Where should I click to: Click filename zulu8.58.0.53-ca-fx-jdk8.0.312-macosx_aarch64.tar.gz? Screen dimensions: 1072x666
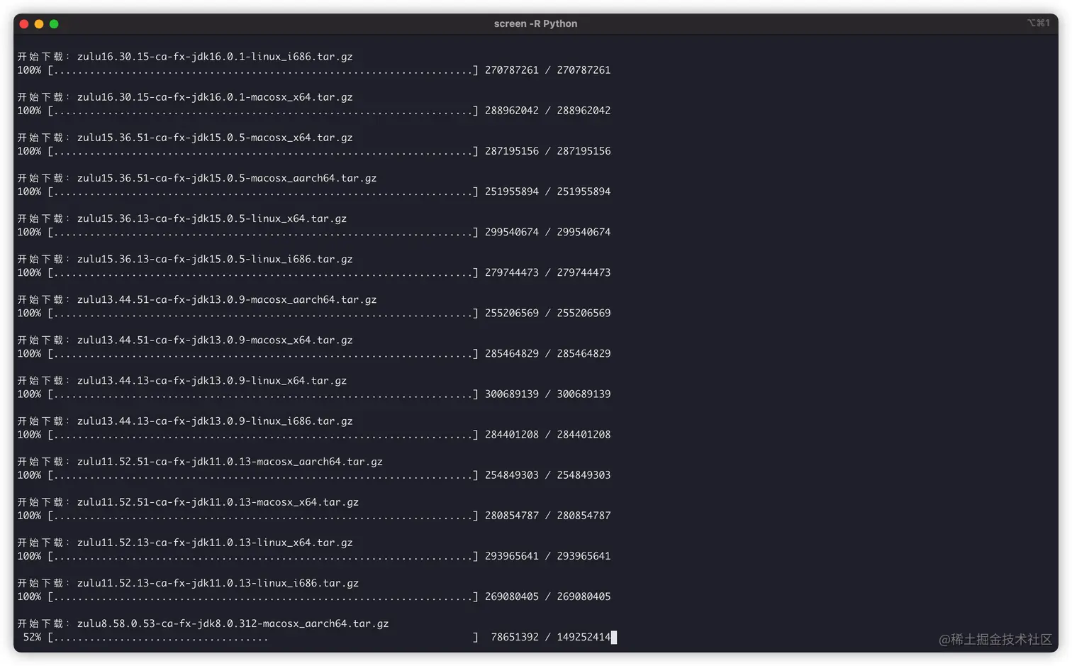coord(233,623)
